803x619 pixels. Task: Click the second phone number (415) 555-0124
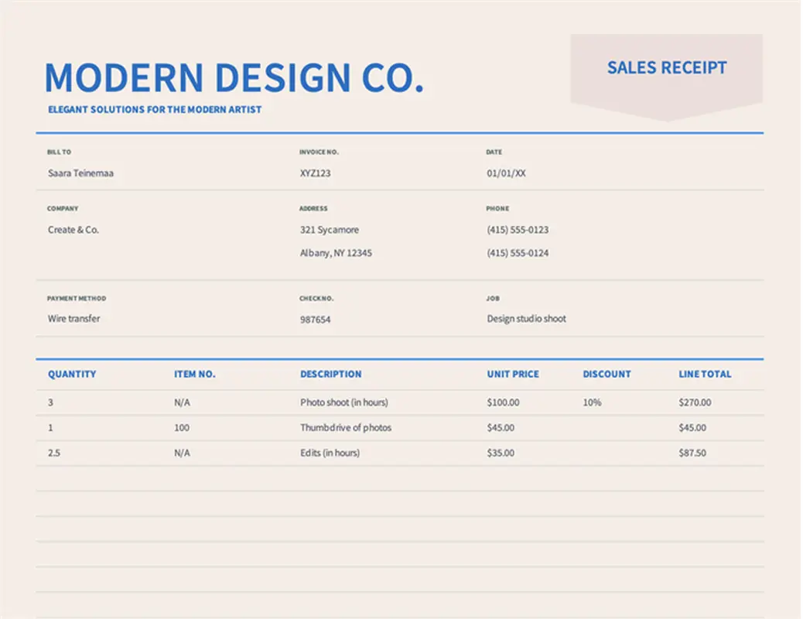[x=518, y=253]
